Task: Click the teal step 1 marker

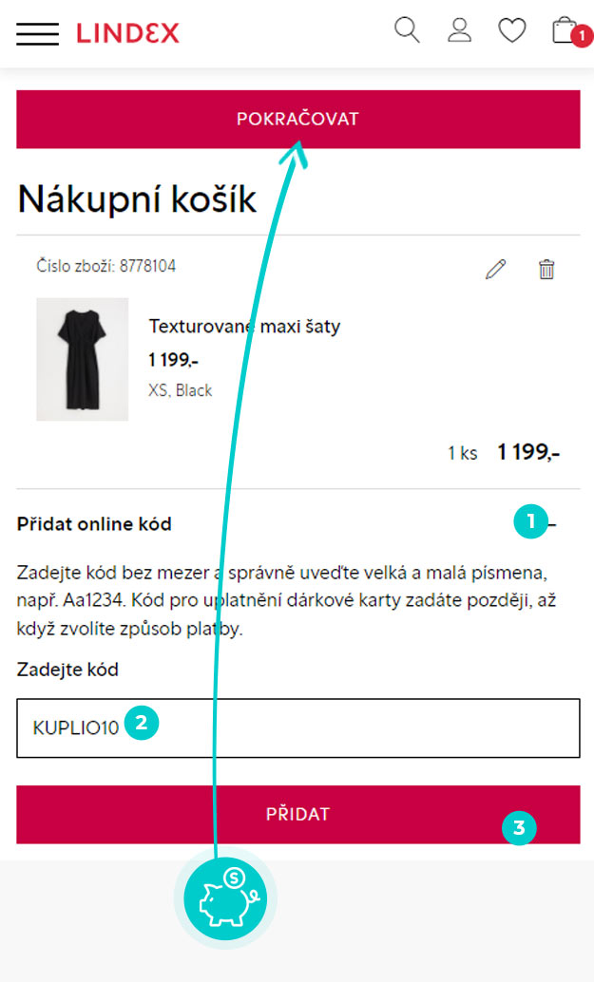Action: click(x=530, y=521)
